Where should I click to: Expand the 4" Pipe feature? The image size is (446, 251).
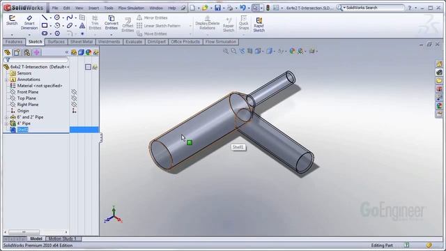point(6,123)
